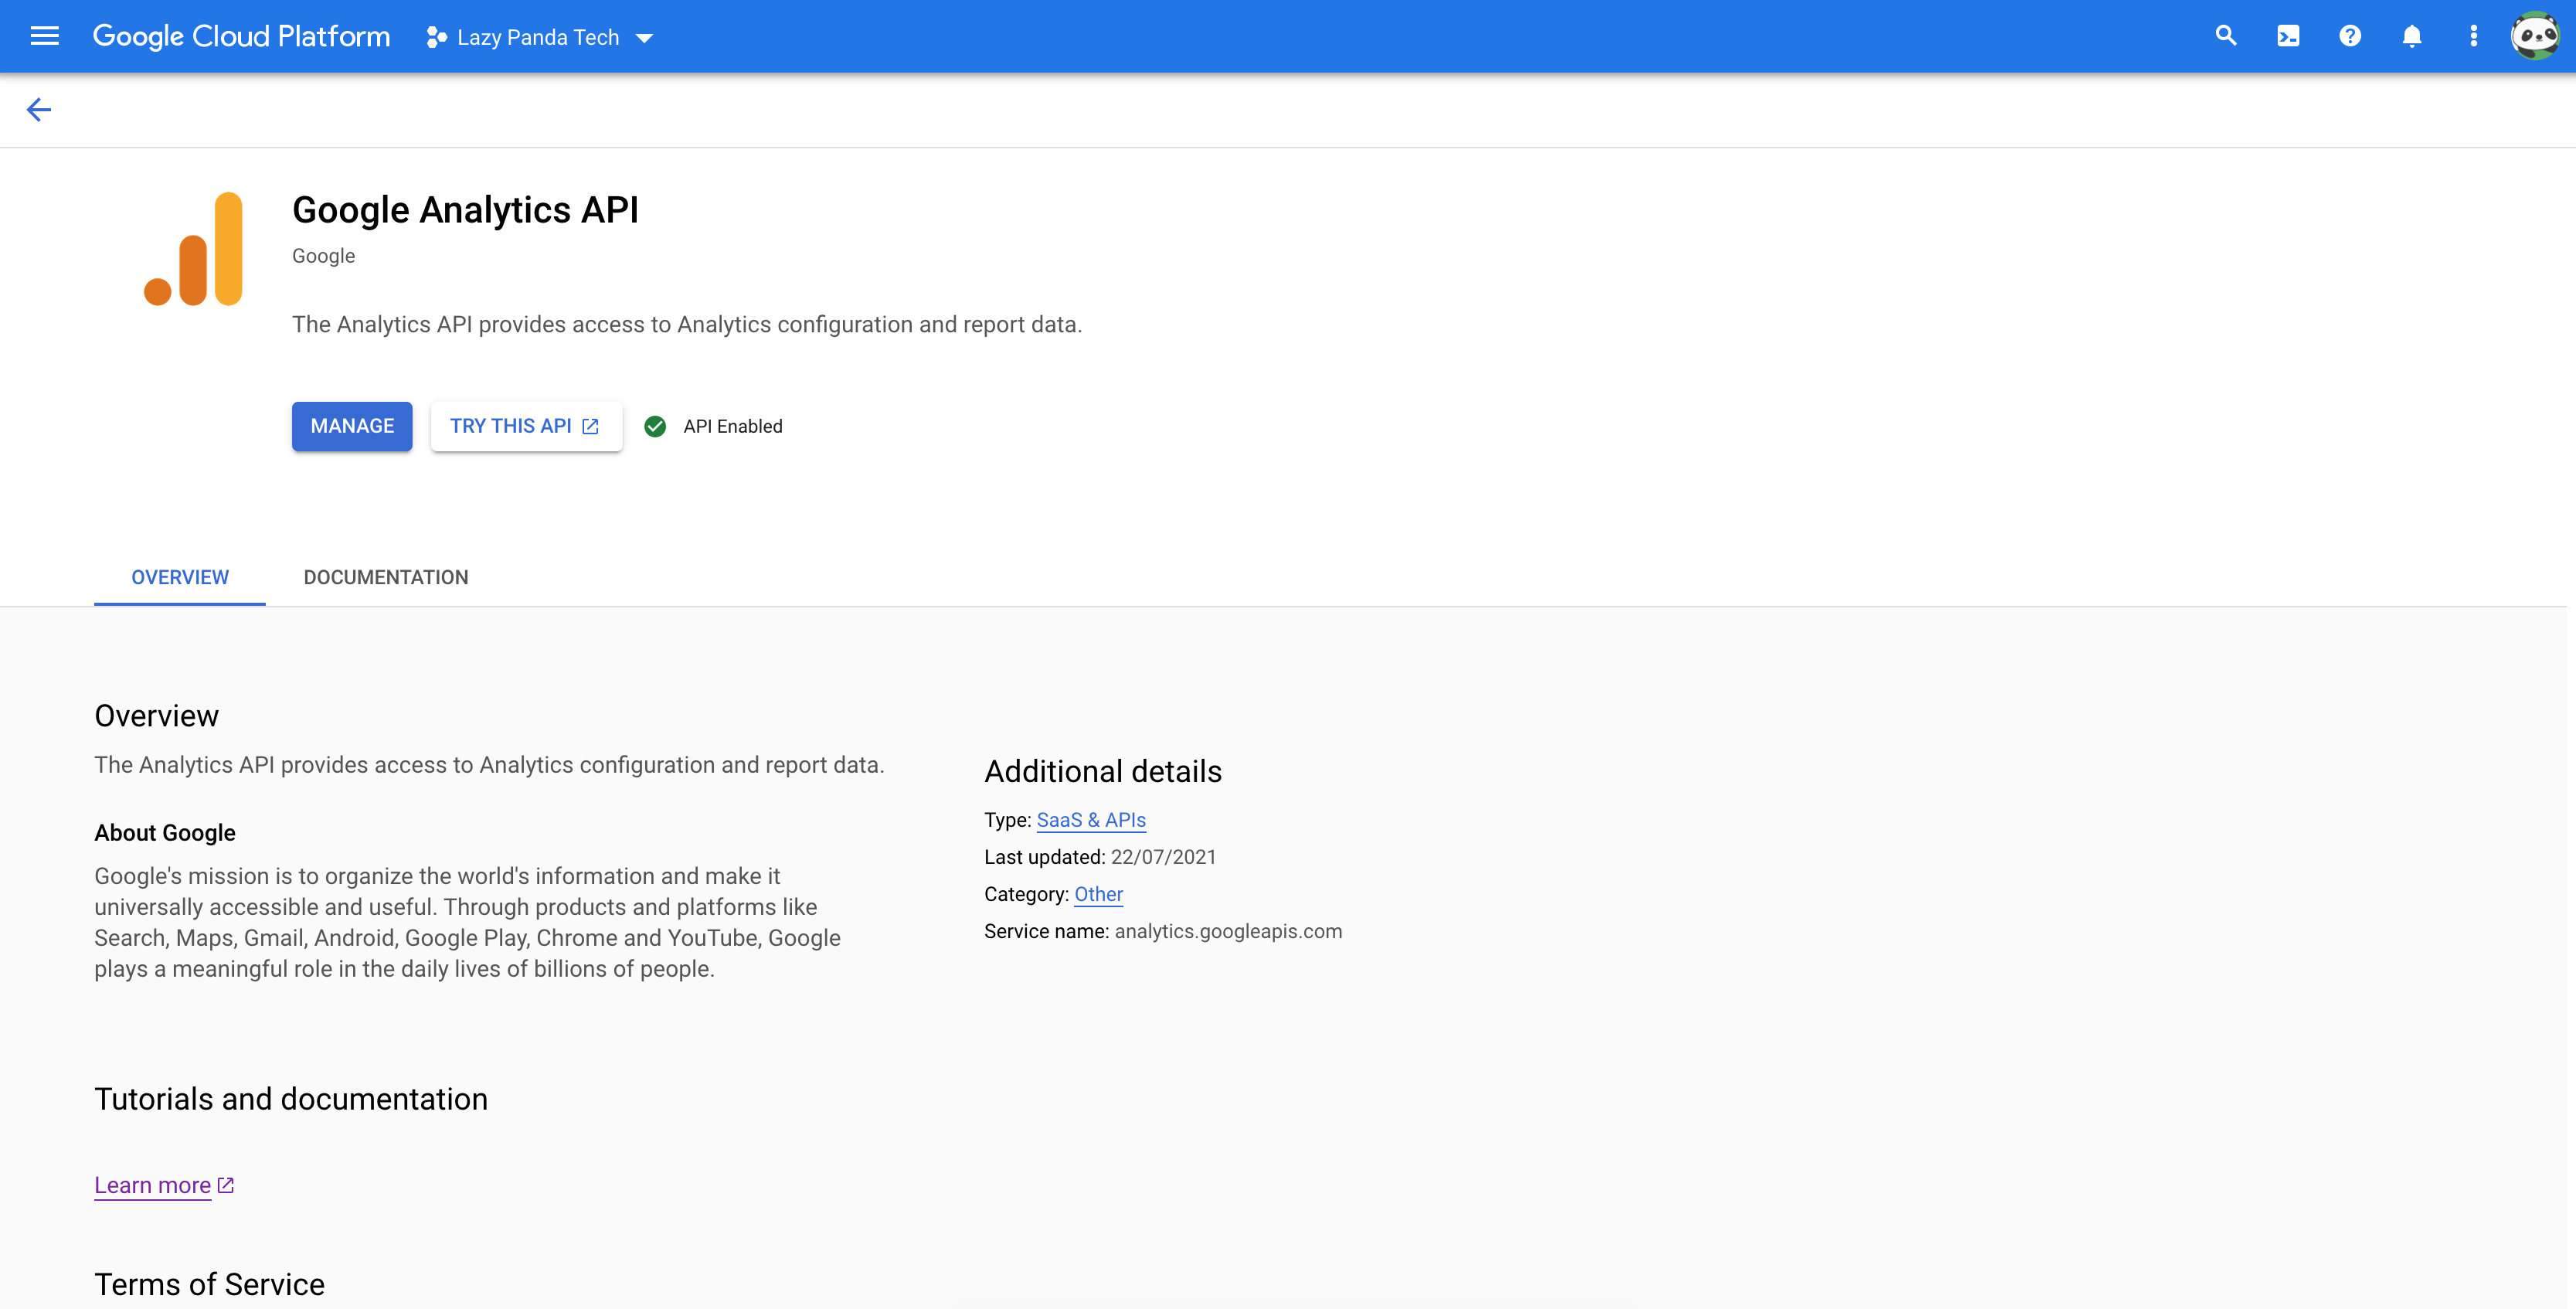This screenshot has width=2576, height=1309.
Task: Click the About Google heading
Action: pos(165,833)
